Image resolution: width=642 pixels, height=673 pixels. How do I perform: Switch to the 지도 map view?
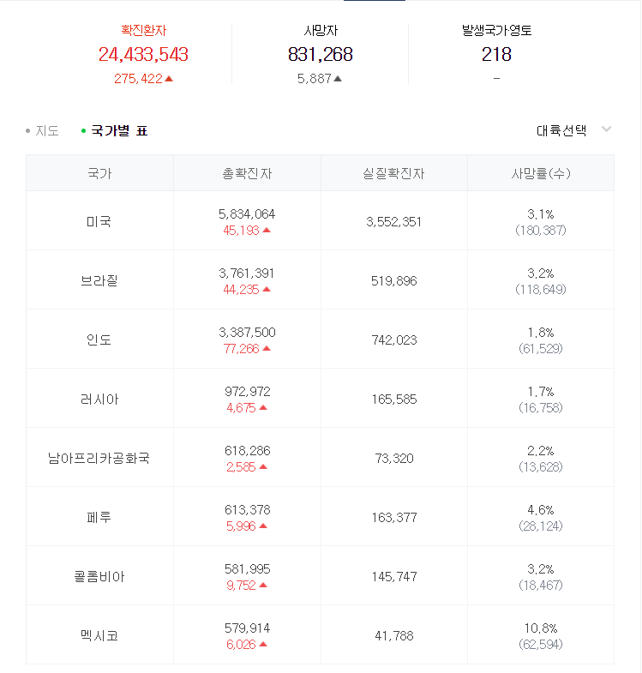coord(46,131)
